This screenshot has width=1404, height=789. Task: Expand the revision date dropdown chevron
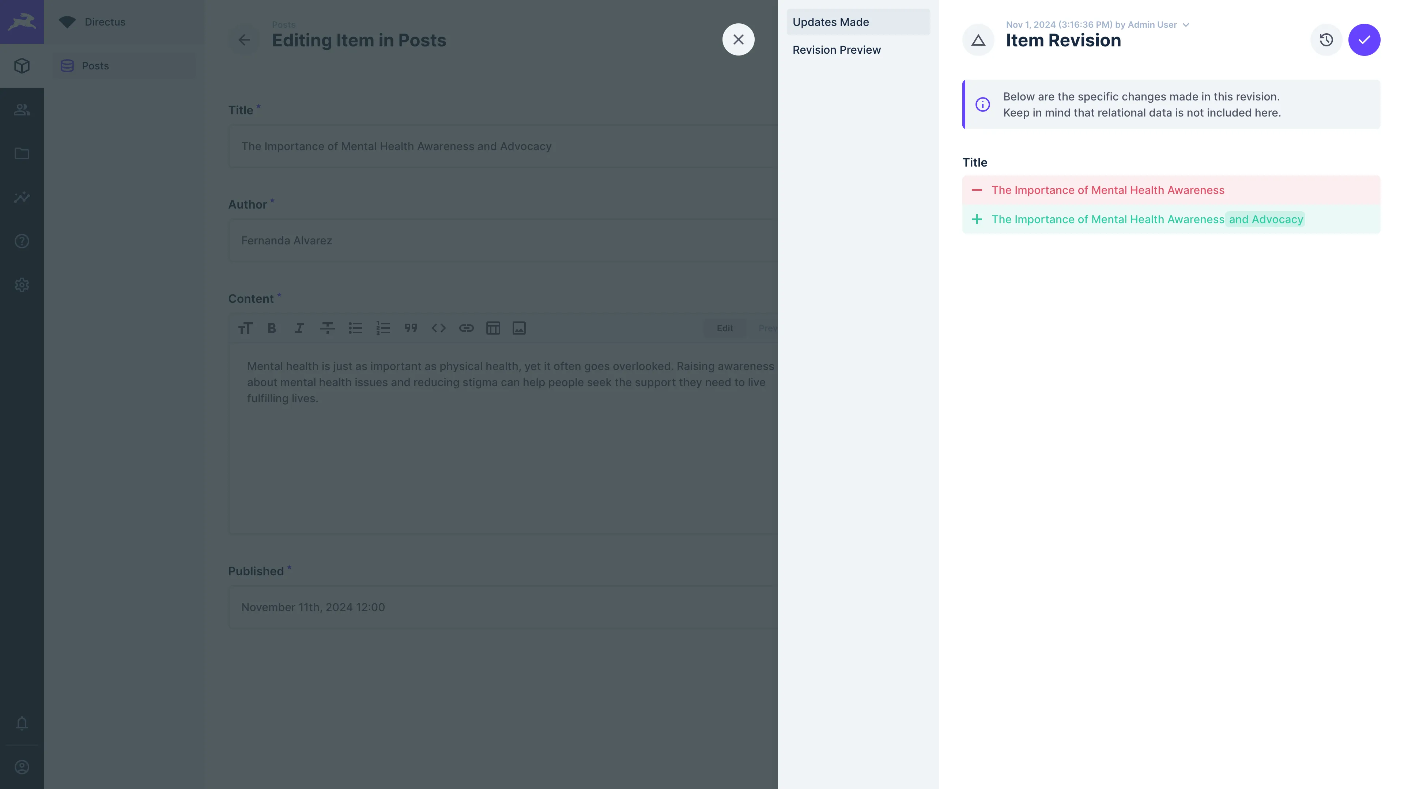(x=1186, y=25)
